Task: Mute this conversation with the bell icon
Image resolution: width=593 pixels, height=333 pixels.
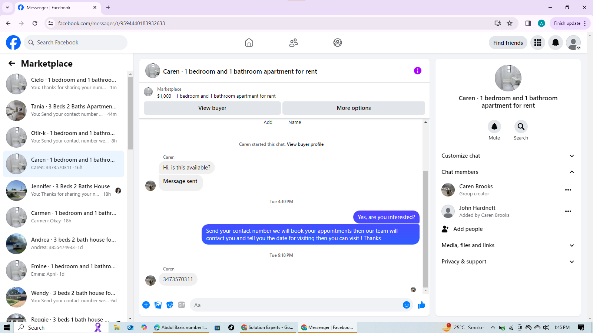Action: (x=494, y=127)
